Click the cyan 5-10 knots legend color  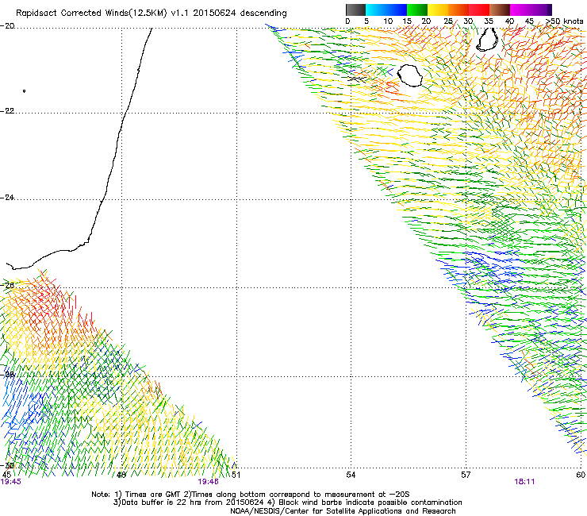[376, 10]
